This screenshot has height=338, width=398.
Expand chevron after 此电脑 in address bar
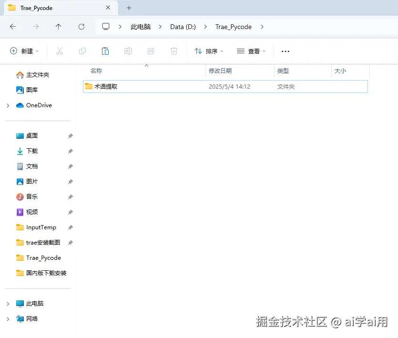pyautogui.click(x=160, y=27)
